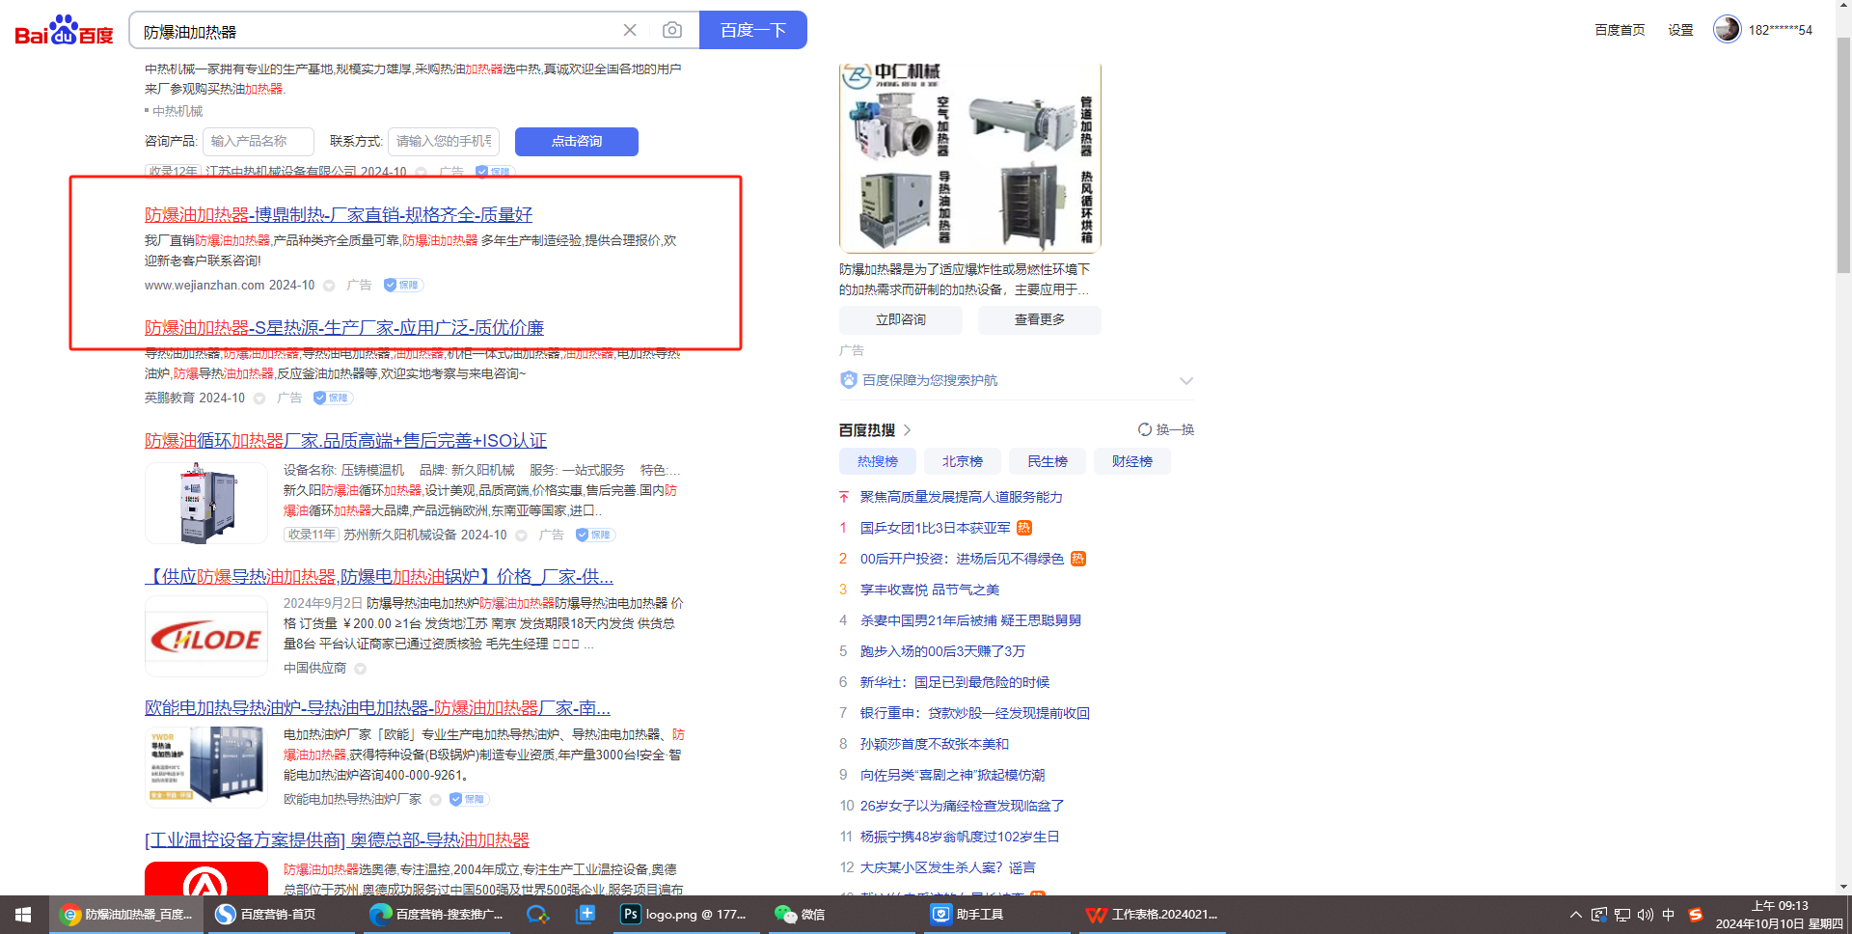Select the 民生榜 tab

pos(1048,461)
